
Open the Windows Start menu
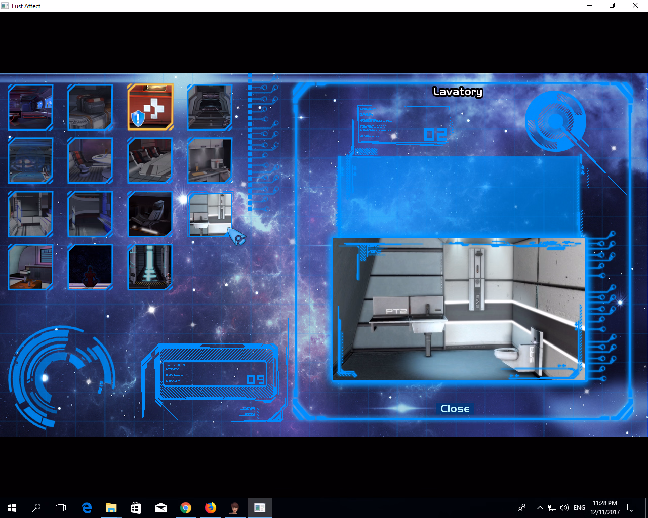(x=12, y=508)
